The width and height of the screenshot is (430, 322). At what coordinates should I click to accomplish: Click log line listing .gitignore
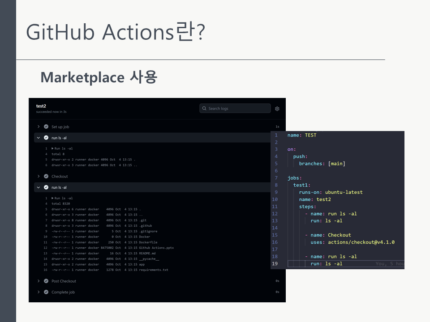click(x=104, y=231)
